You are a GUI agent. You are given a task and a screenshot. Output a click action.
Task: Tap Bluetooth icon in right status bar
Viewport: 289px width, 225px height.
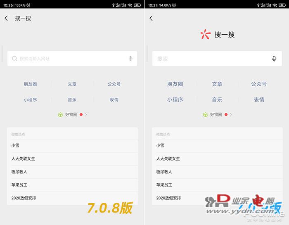[x=258, y=5]
